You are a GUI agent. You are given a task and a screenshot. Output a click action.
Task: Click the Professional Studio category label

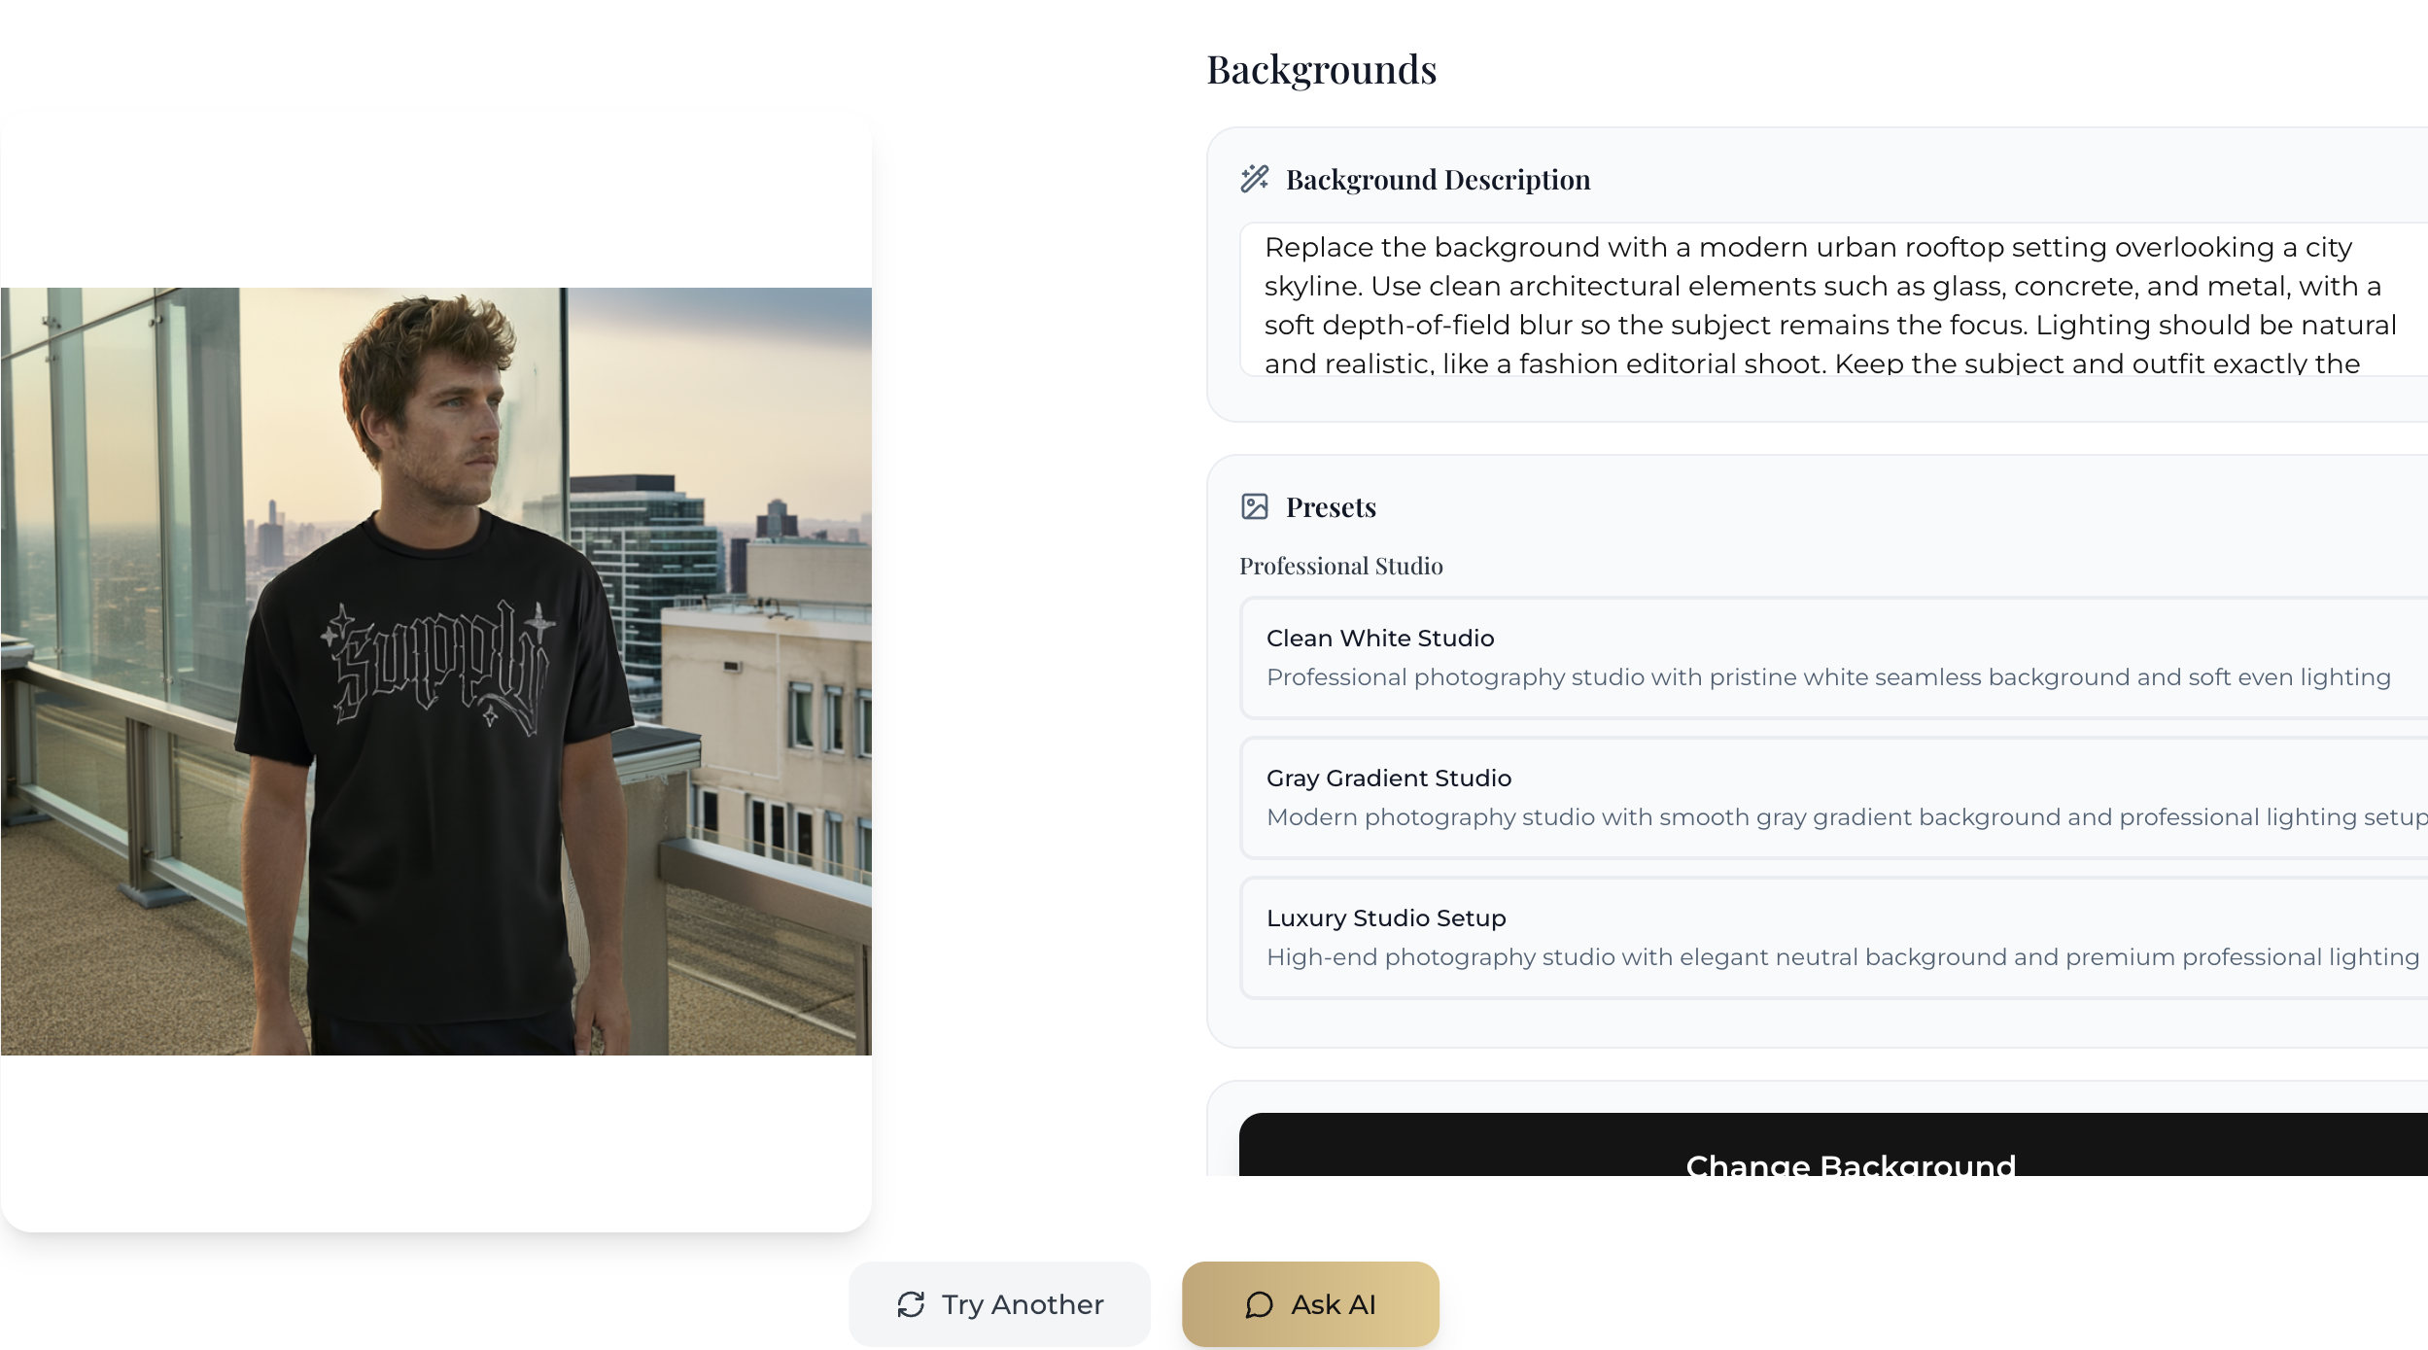tap(1340, 566)
